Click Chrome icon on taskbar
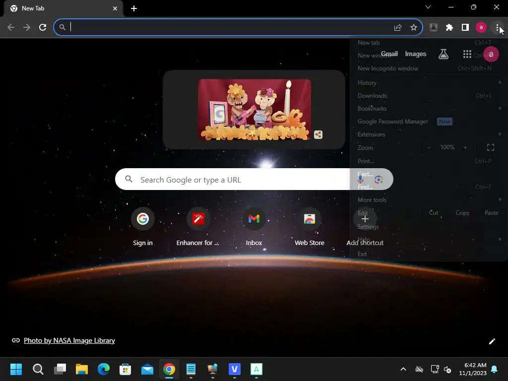The image size is (508, 381). (169, 369)
